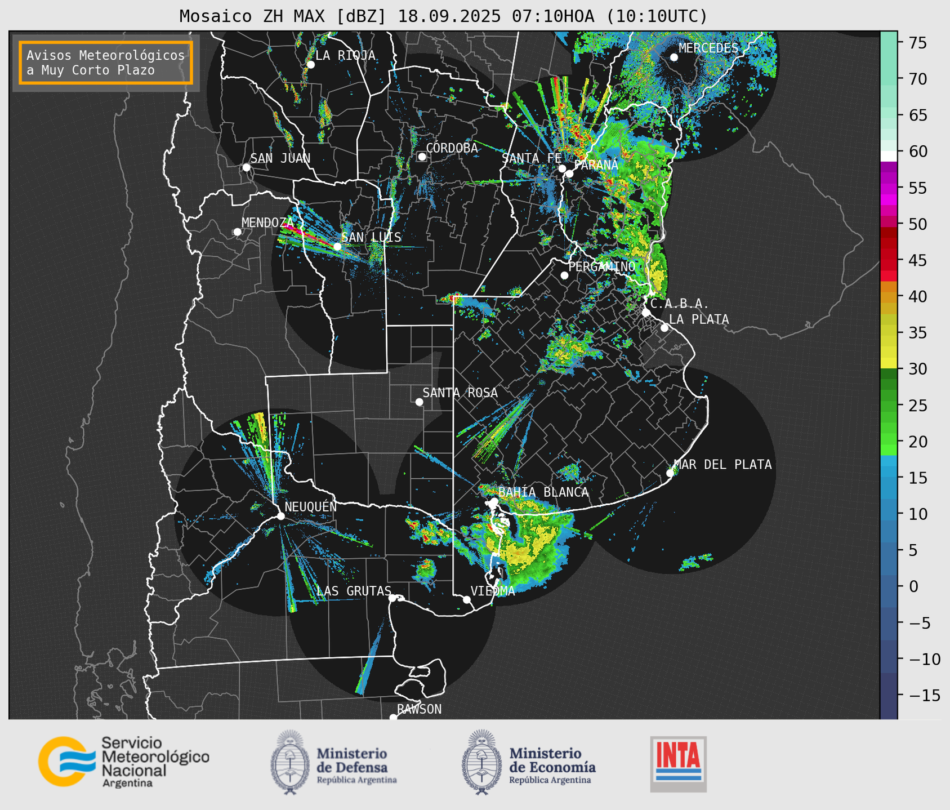Click the BAHÍA BLANCA city marker dot
This screenshot has width=950, height=810.
point(494,501)
